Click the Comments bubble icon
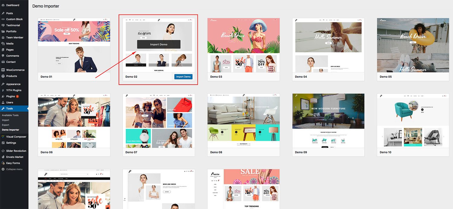The height and width of the screenshot is (209, 453). click(x=3, y=56)
